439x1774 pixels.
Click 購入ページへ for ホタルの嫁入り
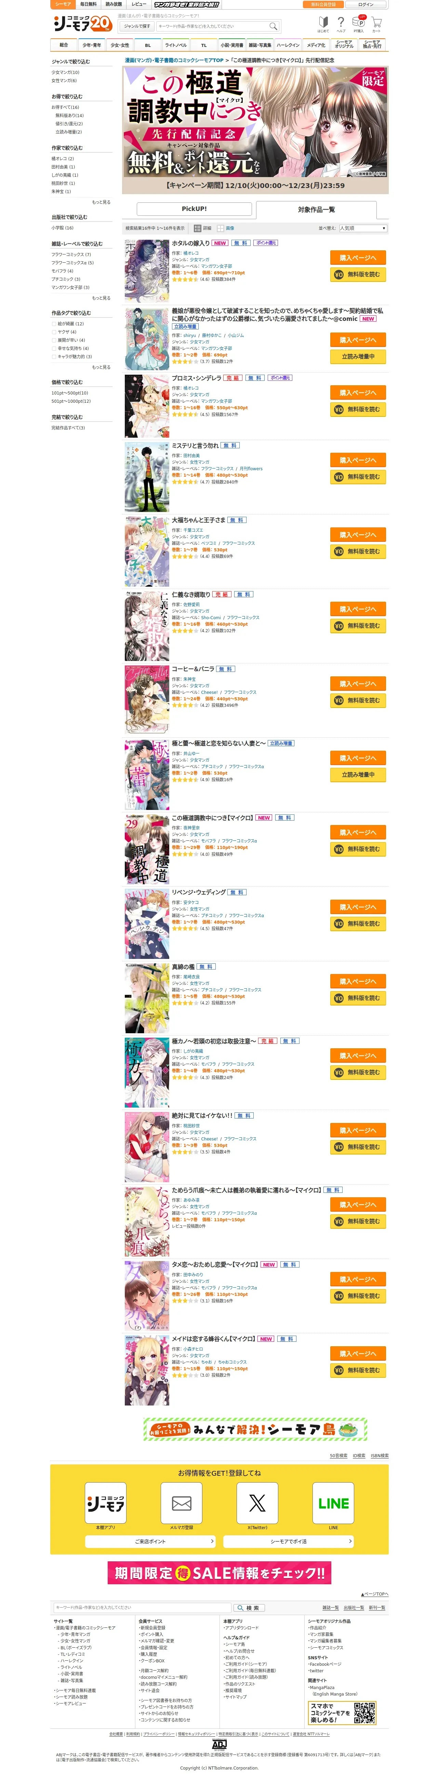358,258
